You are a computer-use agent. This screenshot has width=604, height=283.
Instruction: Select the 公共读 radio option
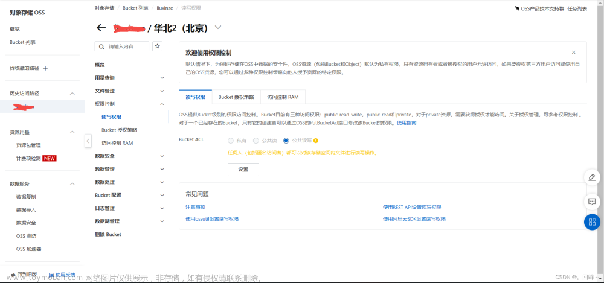255,141
